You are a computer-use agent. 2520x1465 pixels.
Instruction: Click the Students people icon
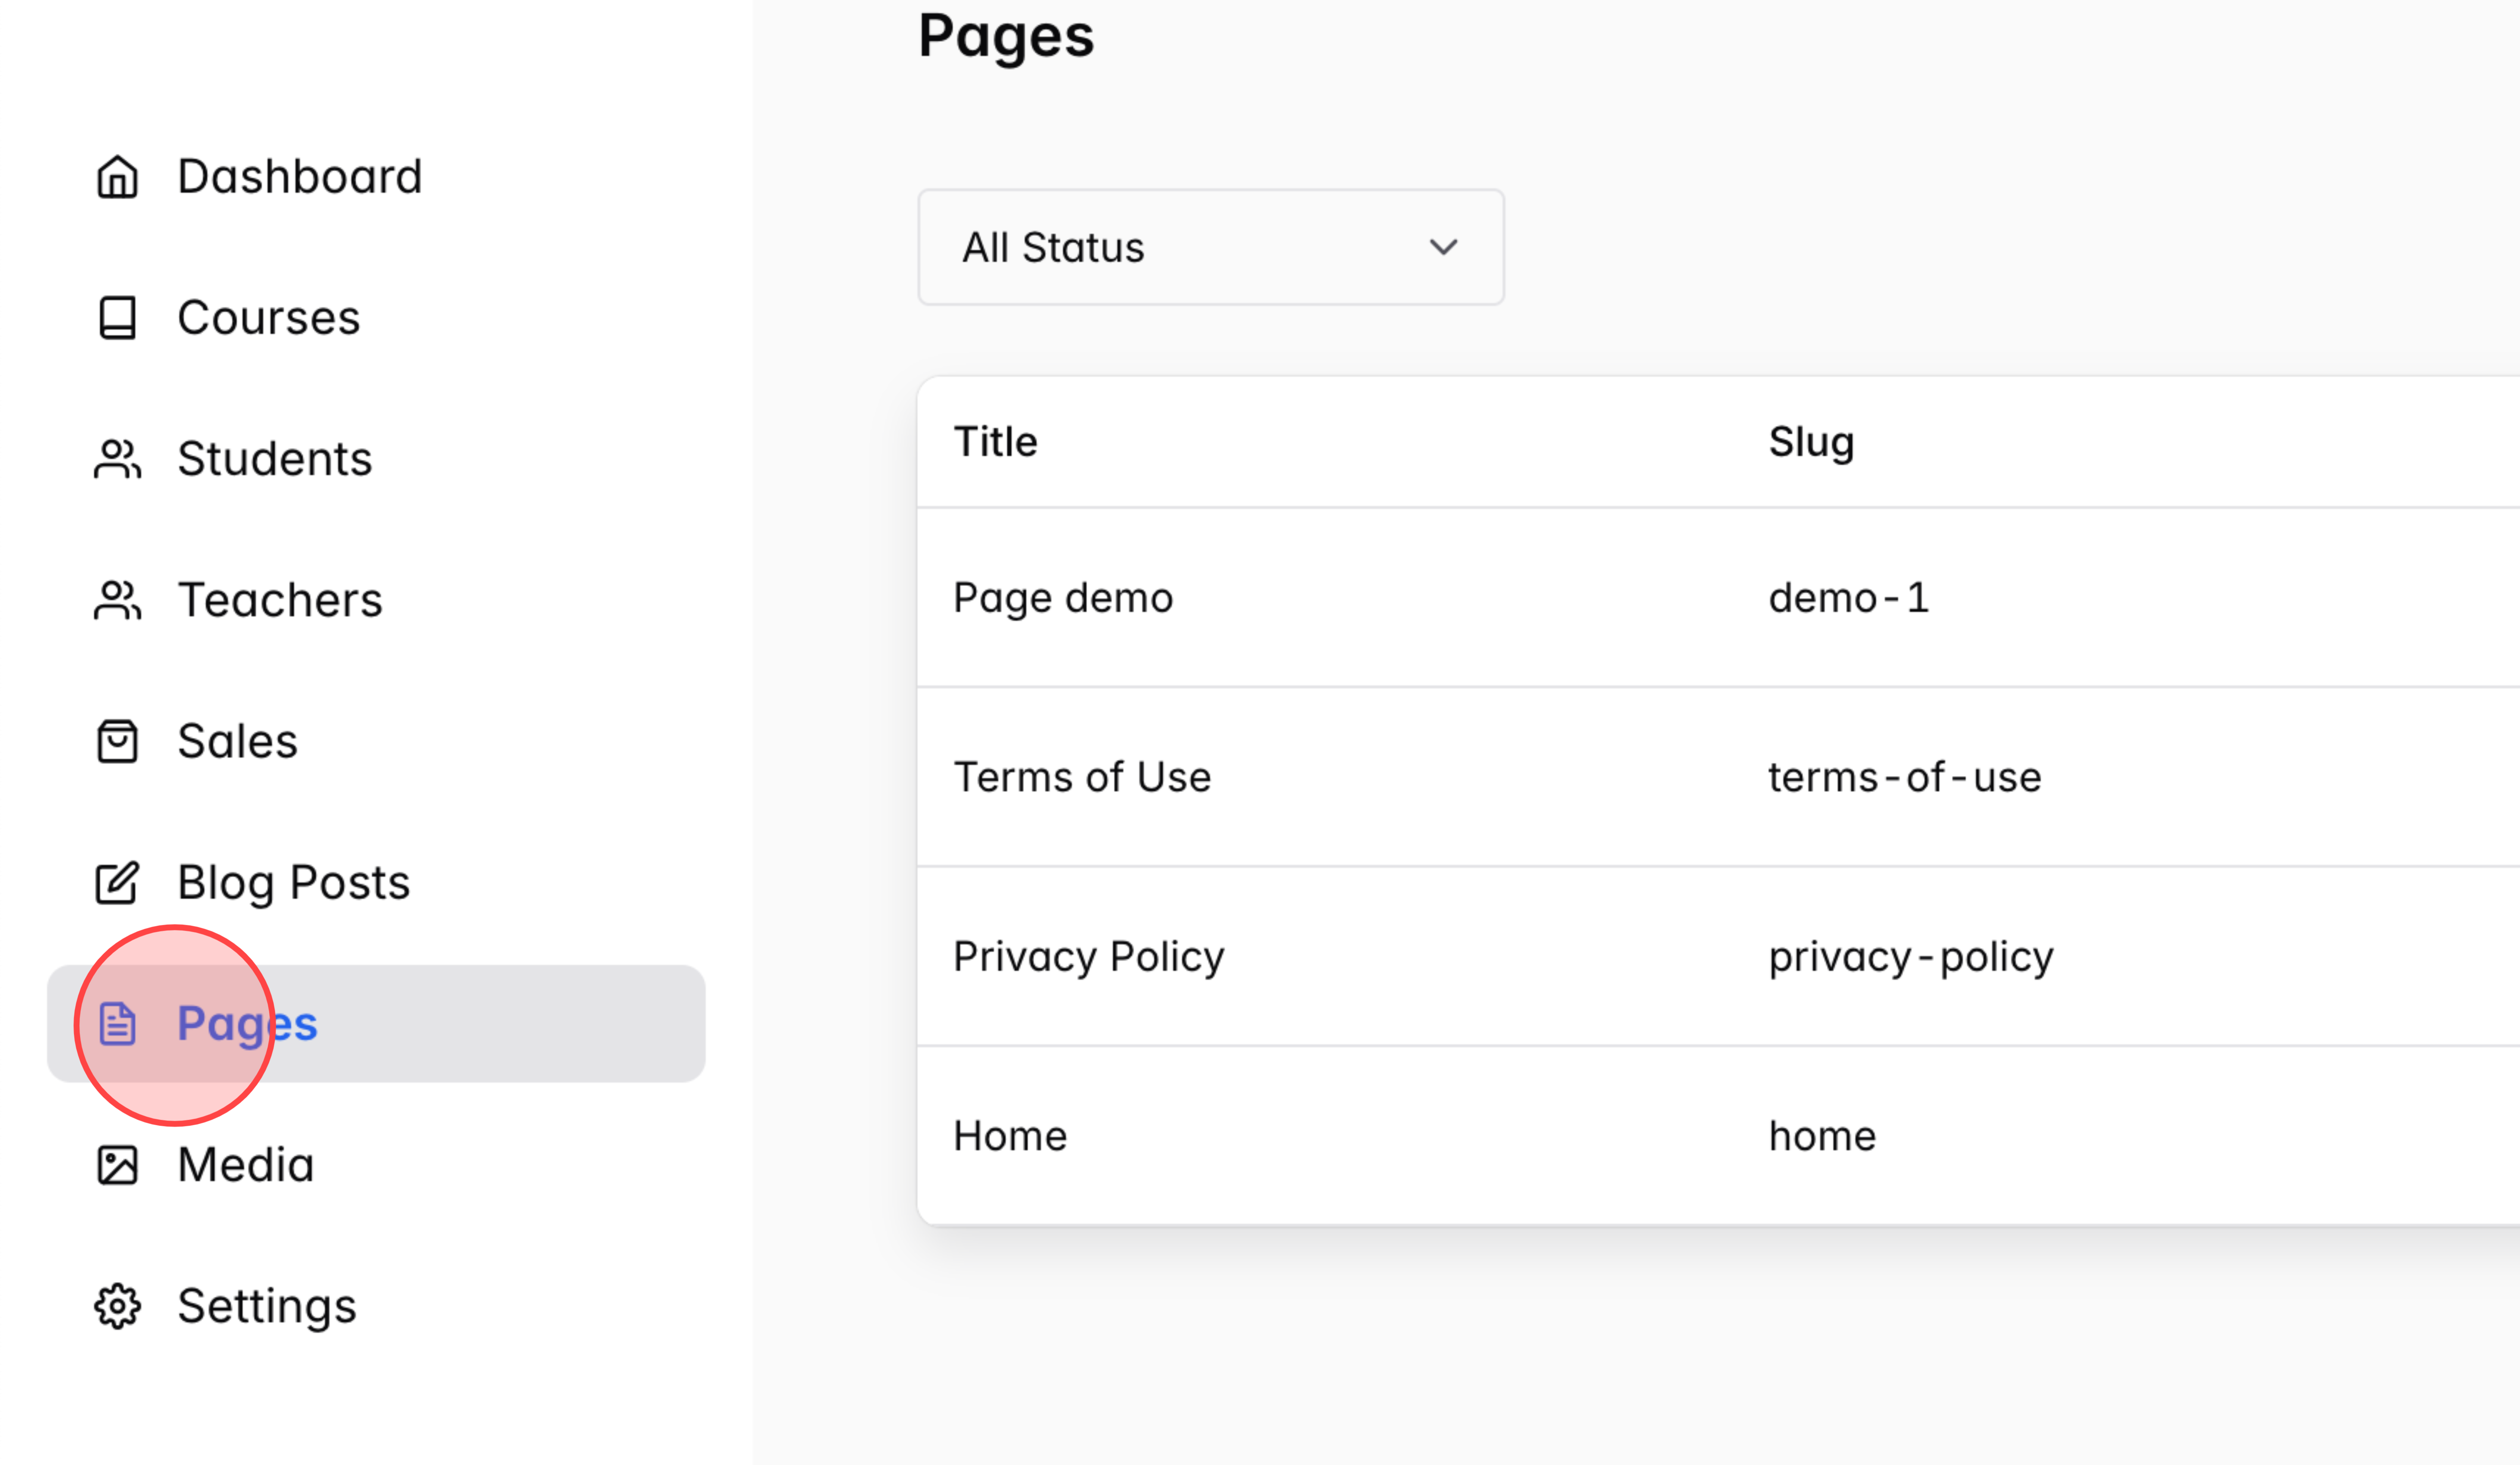pyautogui.click(x=116, y=459)
